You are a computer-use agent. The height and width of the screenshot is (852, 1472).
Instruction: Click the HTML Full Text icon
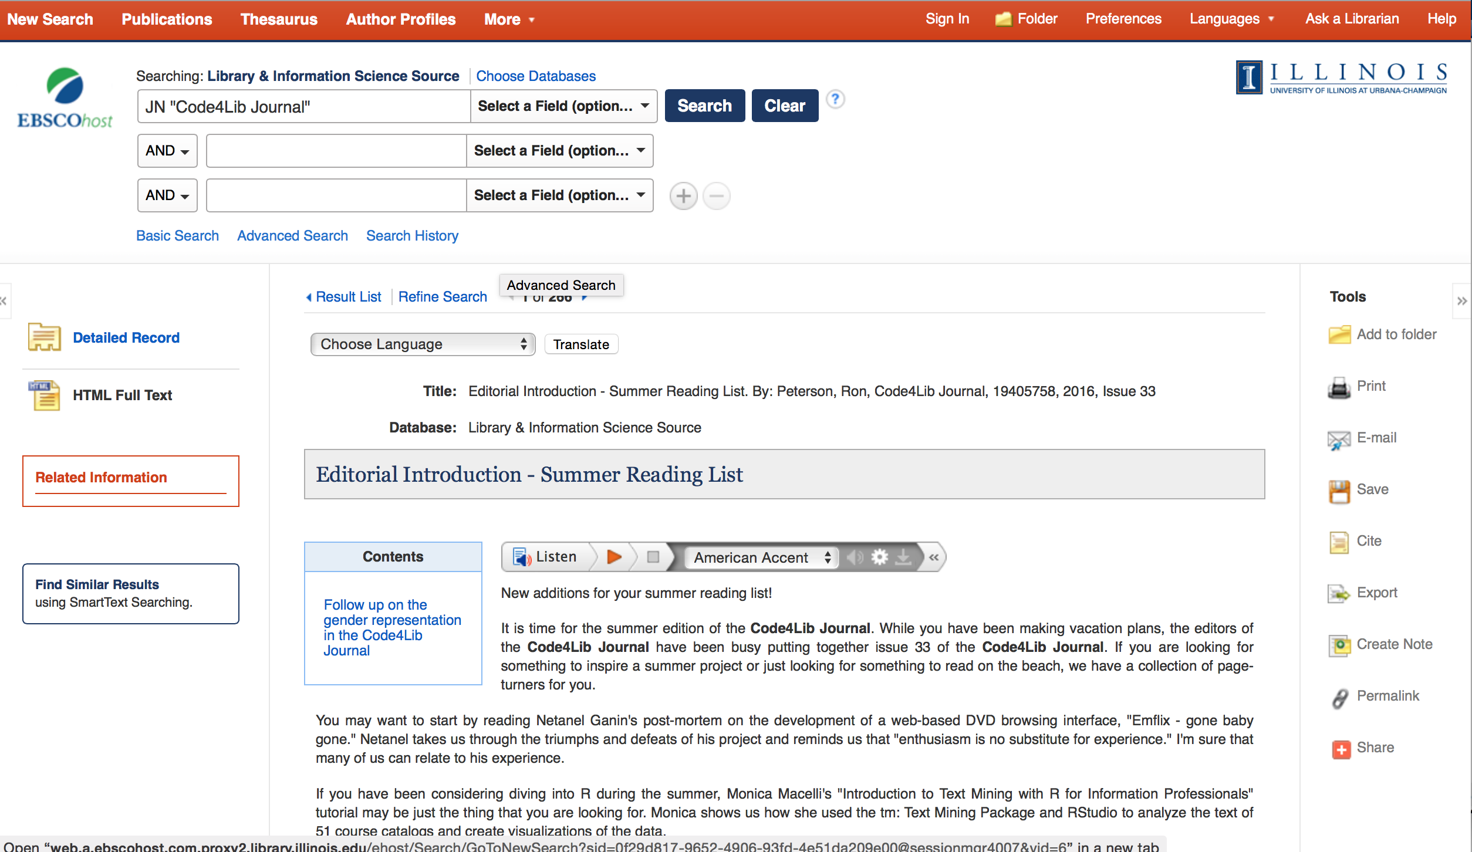45,395
